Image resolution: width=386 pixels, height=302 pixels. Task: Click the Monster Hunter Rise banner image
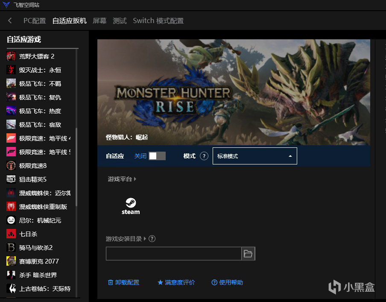pos(234,92)
